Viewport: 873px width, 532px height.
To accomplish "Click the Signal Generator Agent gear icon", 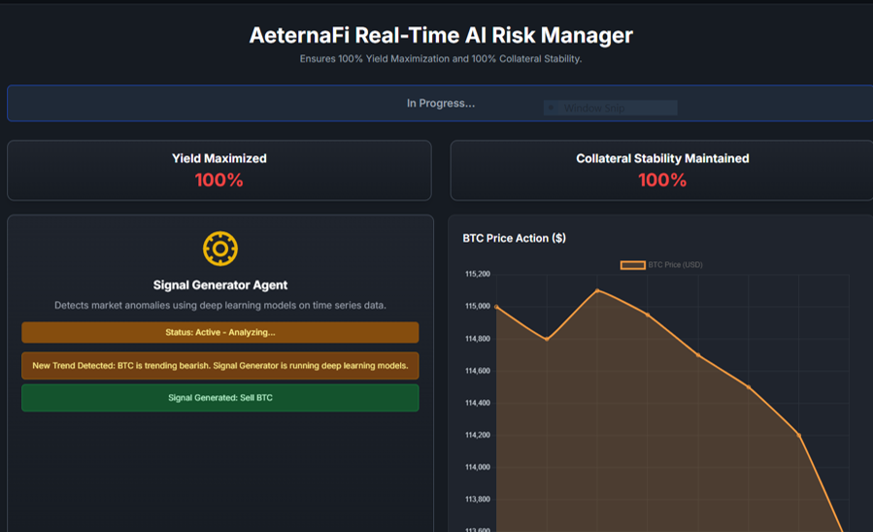I will pyautogui.click(x=219, y=249).
